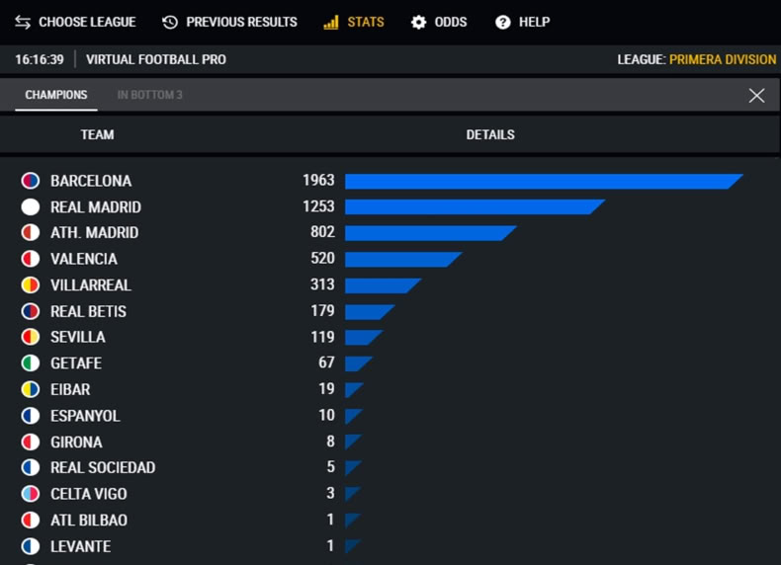Switch to the In Bottom 3 tab

pos(149,95)
